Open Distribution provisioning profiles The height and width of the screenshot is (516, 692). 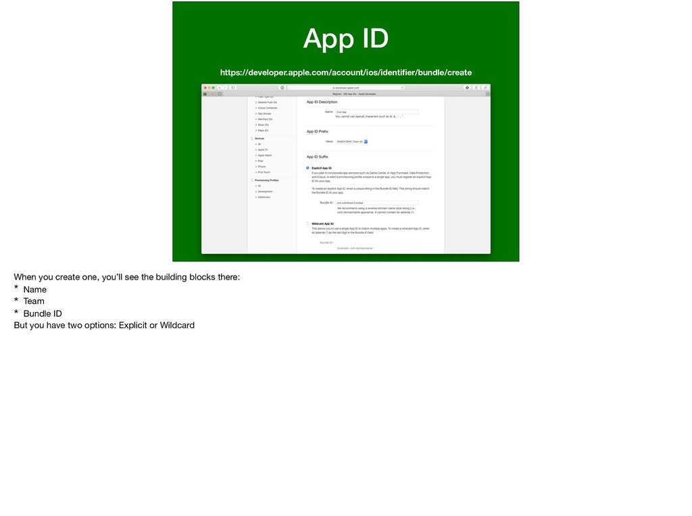(264, 197)
